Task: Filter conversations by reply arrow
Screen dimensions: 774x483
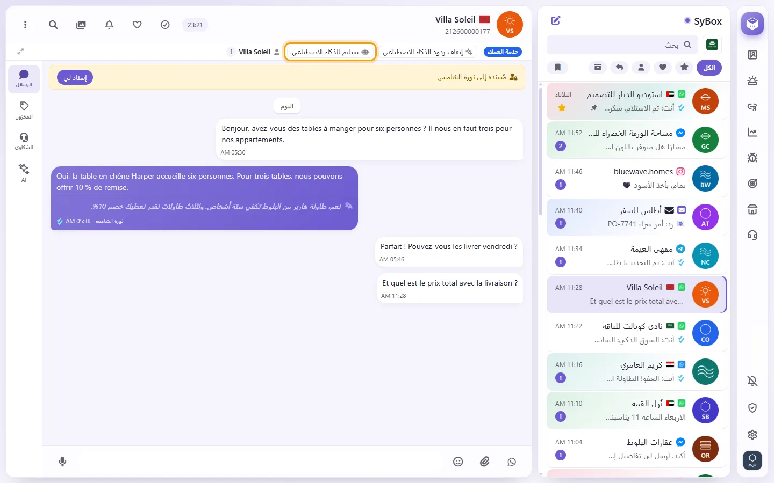Action: click(x=620, y=68)
